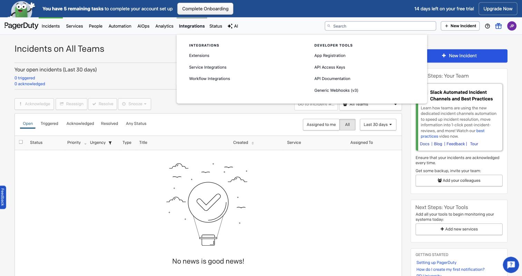
Task: Open the Incidents nav menu
Action: [51, 26]
